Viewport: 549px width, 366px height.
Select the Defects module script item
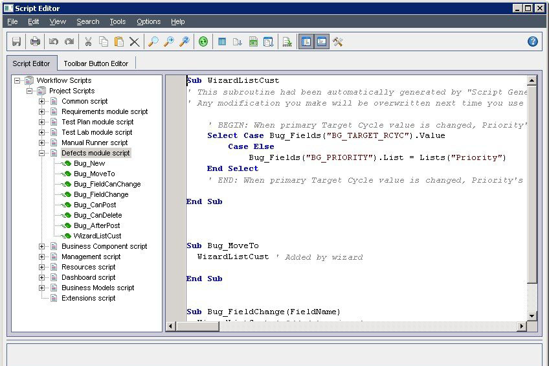tap(96, 153)
